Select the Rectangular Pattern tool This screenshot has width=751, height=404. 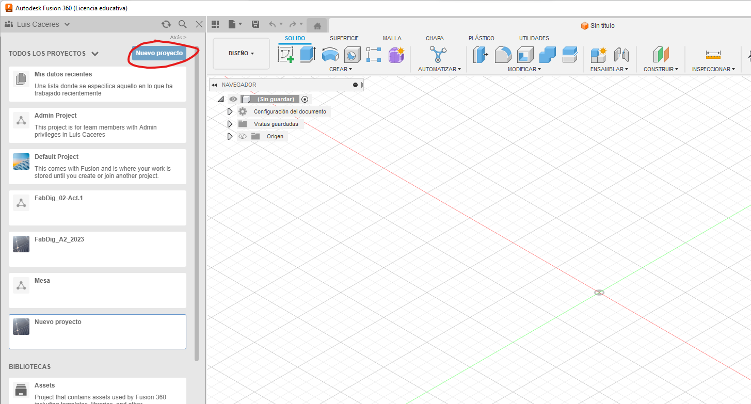[374, 55]
